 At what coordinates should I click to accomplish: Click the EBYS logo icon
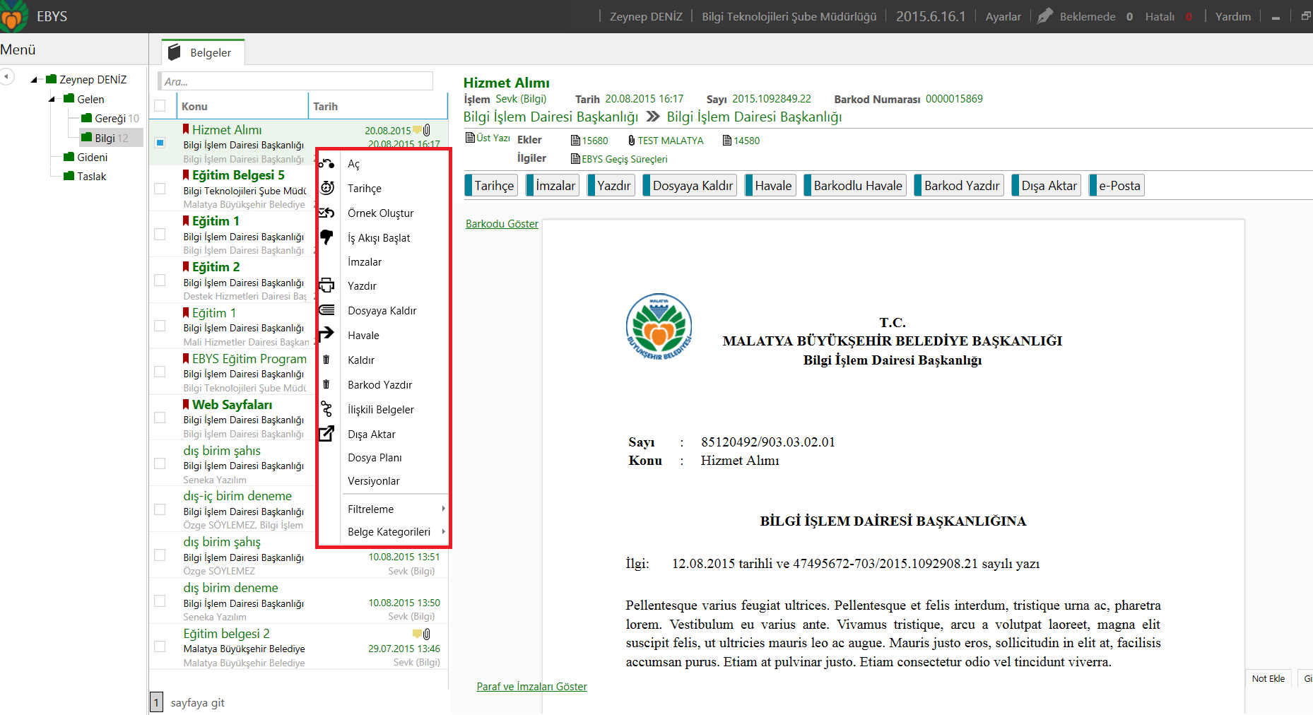click(13, 16)
